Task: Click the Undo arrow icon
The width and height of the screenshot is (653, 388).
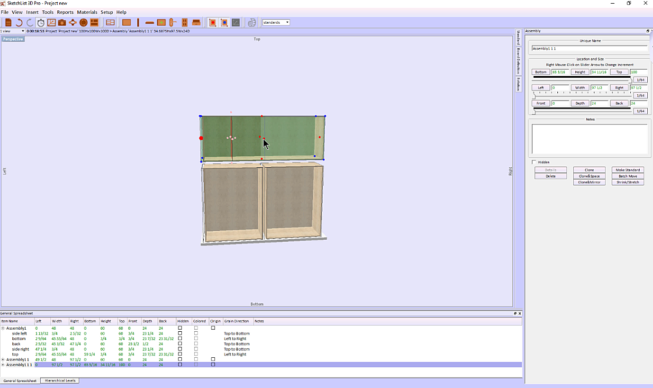Action: tap(19, 22)
